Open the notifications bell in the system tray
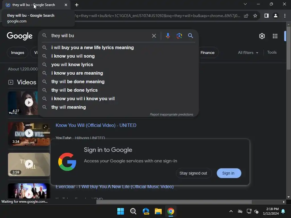 tap(283, 211)
